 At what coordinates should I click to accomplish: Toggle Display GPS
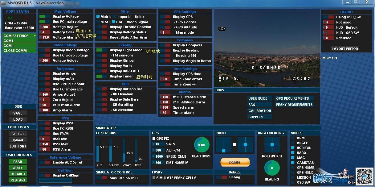[x=165, y=17]
